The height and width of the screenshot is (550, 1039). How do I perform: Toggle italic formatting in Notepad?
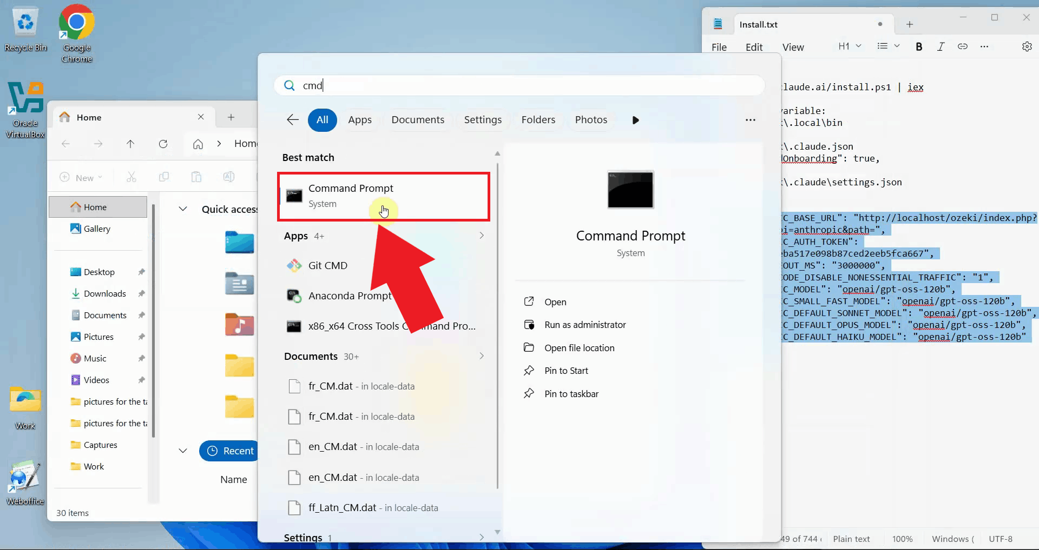pos(941,47)
